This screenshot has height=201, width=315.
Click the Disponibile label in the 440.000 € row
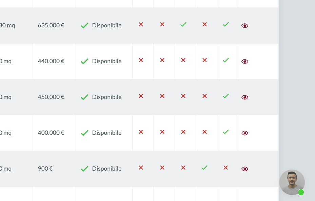[107, 61]
